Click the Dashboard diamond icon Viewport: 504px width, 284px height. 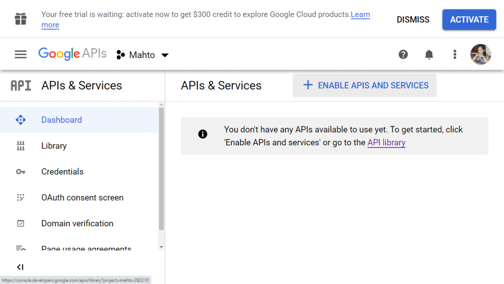pyautogui.click(x=21, y=120)
